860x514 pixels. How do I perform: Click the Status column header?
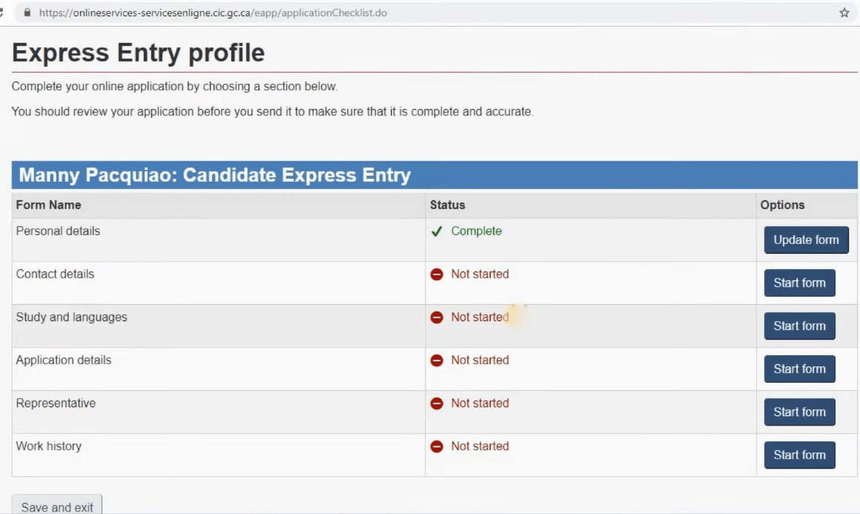(x=447, y=205)
